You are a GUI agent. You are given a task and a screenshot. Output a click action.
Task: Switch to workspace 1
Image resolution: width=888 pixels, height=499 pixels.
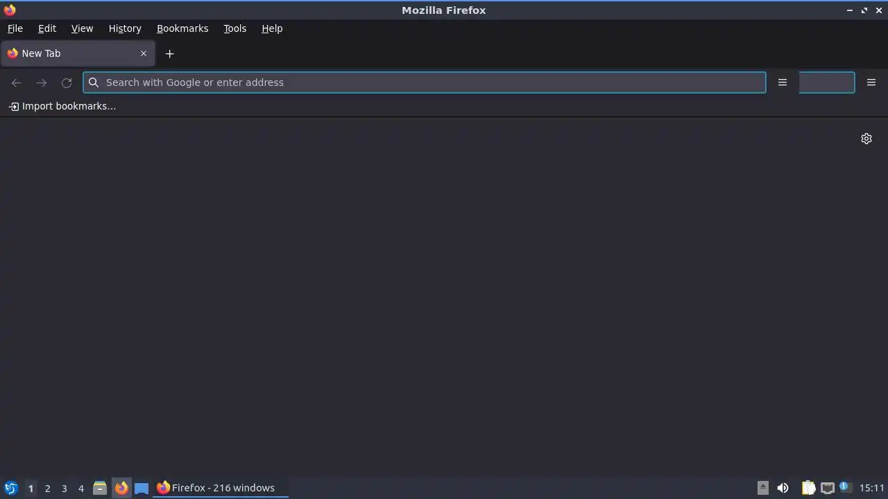click(x=31, y=488)
